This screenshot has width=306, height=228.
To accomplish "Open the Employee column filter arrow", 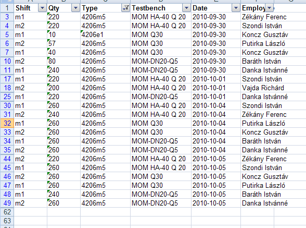I will tap(270, 8).
